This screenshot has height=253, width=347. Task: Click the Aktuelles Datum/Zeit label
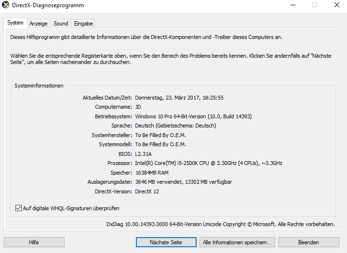pos(107,98)
